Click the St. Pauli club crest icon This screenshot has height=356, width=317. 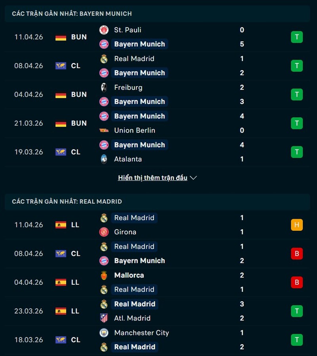[104, 30]
